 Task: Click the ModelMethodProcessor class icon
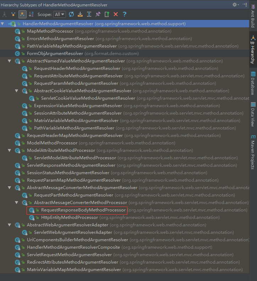click(17, 143)
